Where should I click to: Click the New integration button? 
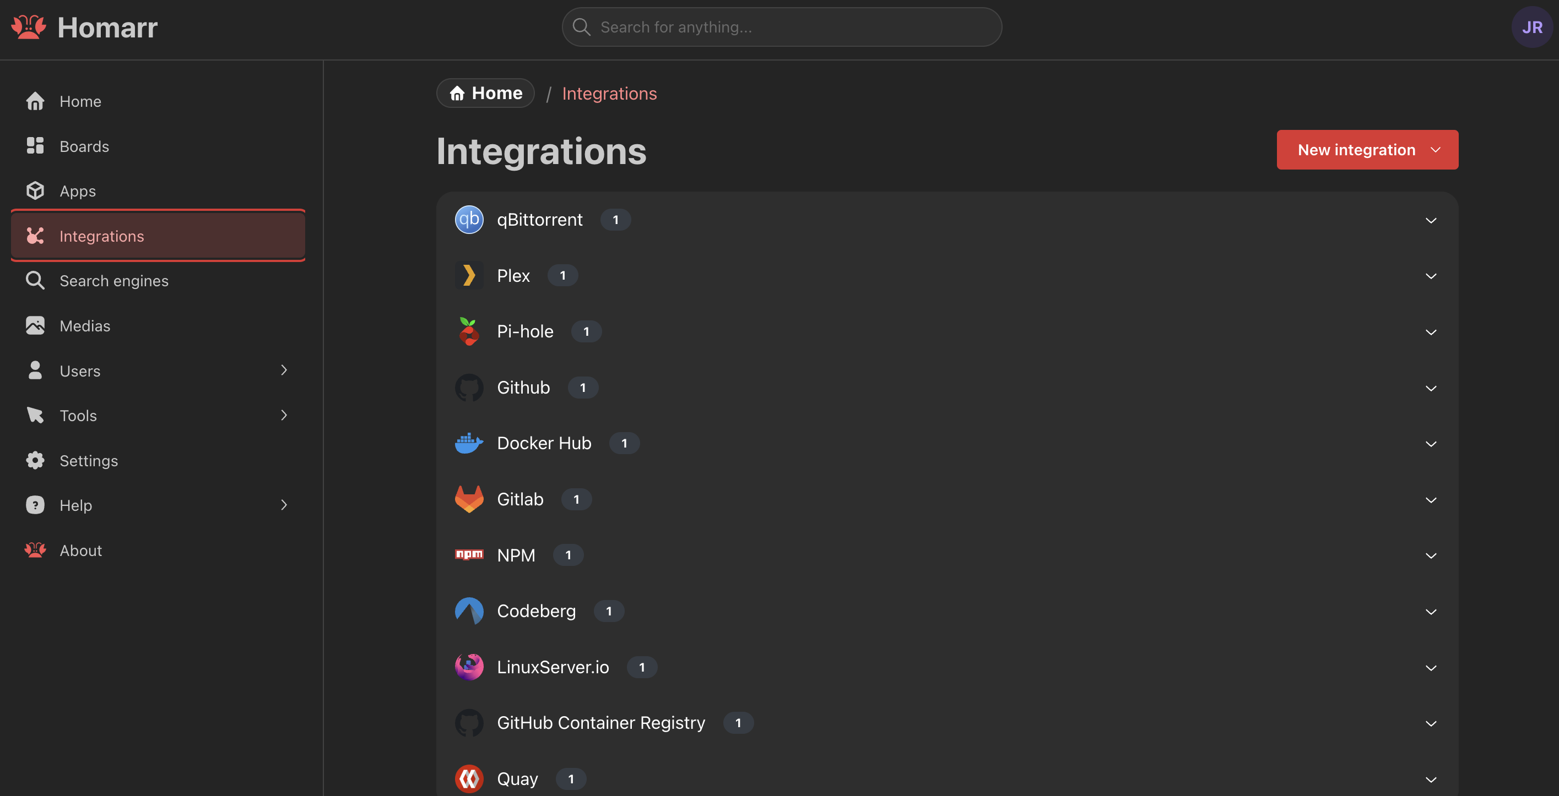coord(1367,149)
